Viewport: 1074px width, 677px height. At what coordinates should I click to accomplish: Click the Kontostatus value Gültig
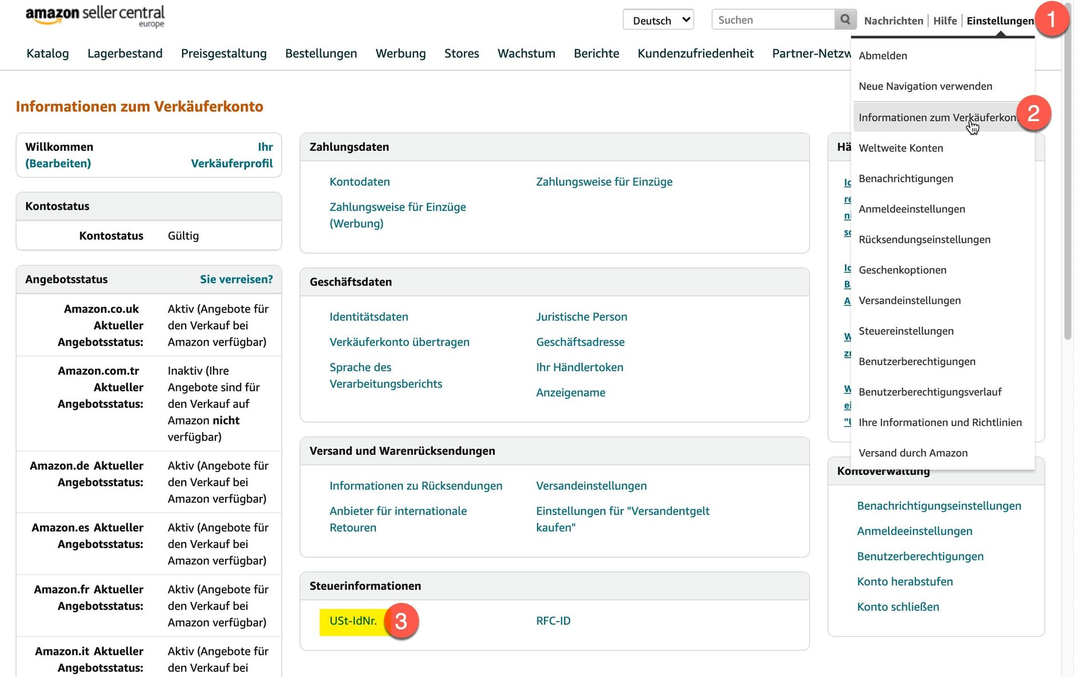pyautogui.click(x=183, y=236)
